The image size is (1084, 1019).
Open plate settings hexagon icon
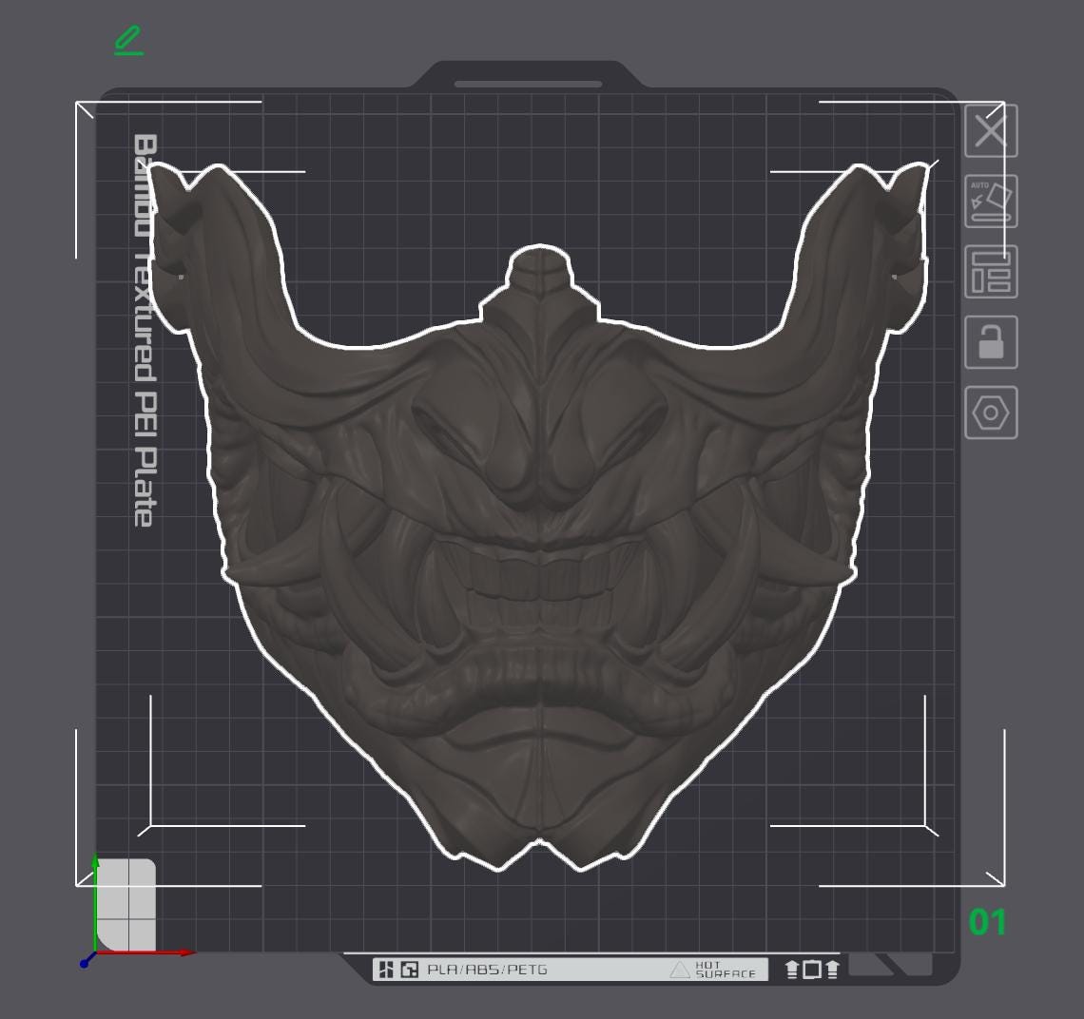(x=991, y=413)
